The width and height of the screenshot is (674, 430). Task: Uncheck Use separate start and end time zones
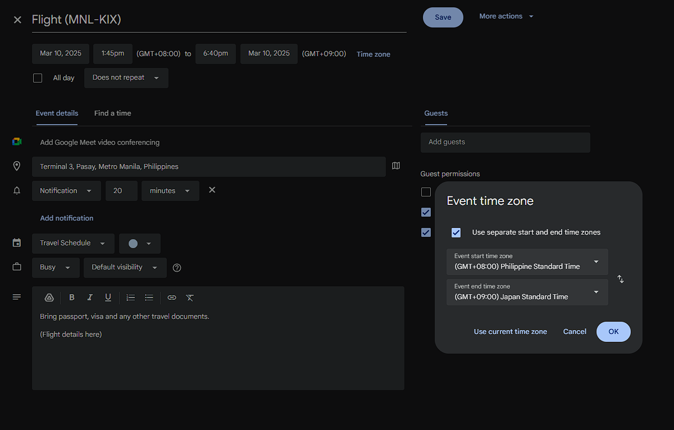(x=456, y=232)
